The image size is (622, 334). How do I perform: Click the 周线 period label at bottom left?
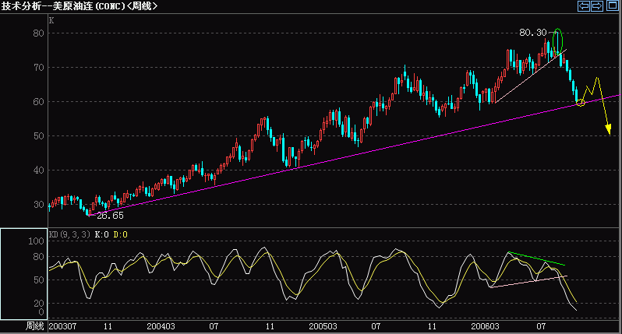pyautogui.click(x=35, y=325)
